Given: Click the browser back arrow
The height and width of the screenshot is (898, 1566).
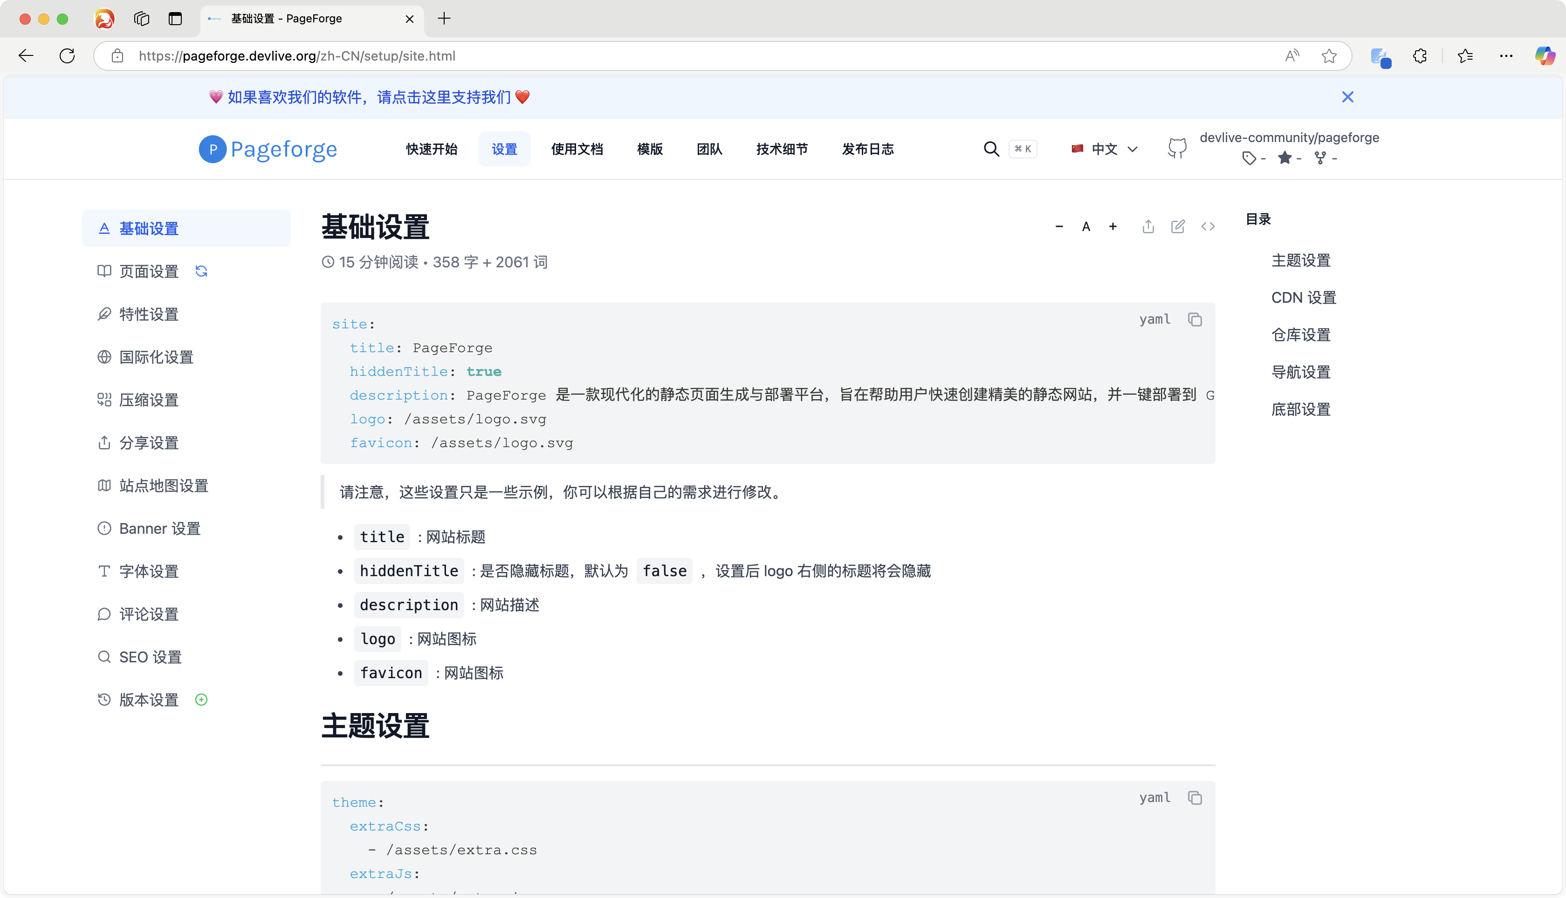Looking at the screenshot, I should (x=26, y=56).
